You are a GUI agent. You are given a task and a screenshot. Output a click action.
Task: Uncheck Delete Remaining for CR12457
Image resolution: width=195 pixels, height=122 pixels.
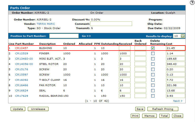[x=153, y=48]
